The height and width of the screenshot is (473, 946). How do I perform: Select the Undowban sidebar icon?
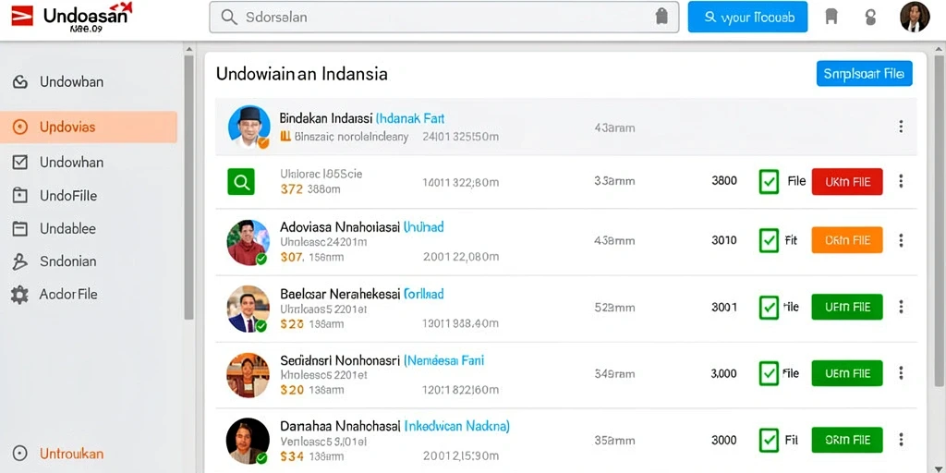20,82
